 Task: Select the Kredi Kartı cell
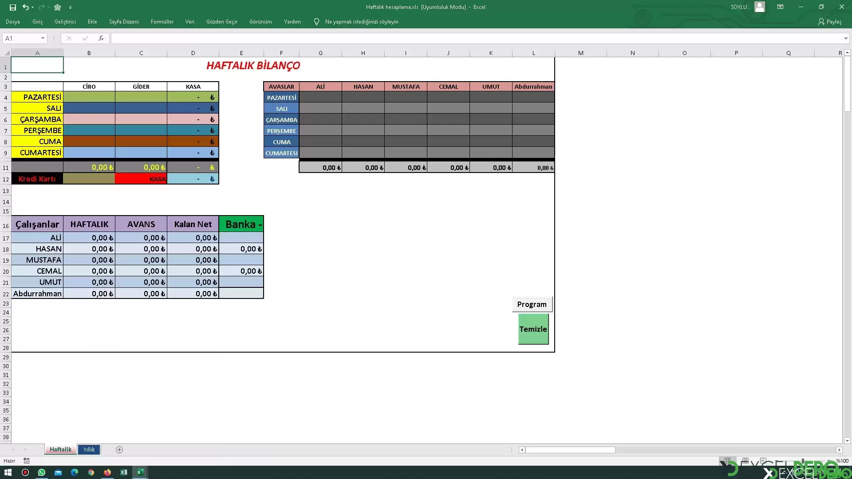37,179
